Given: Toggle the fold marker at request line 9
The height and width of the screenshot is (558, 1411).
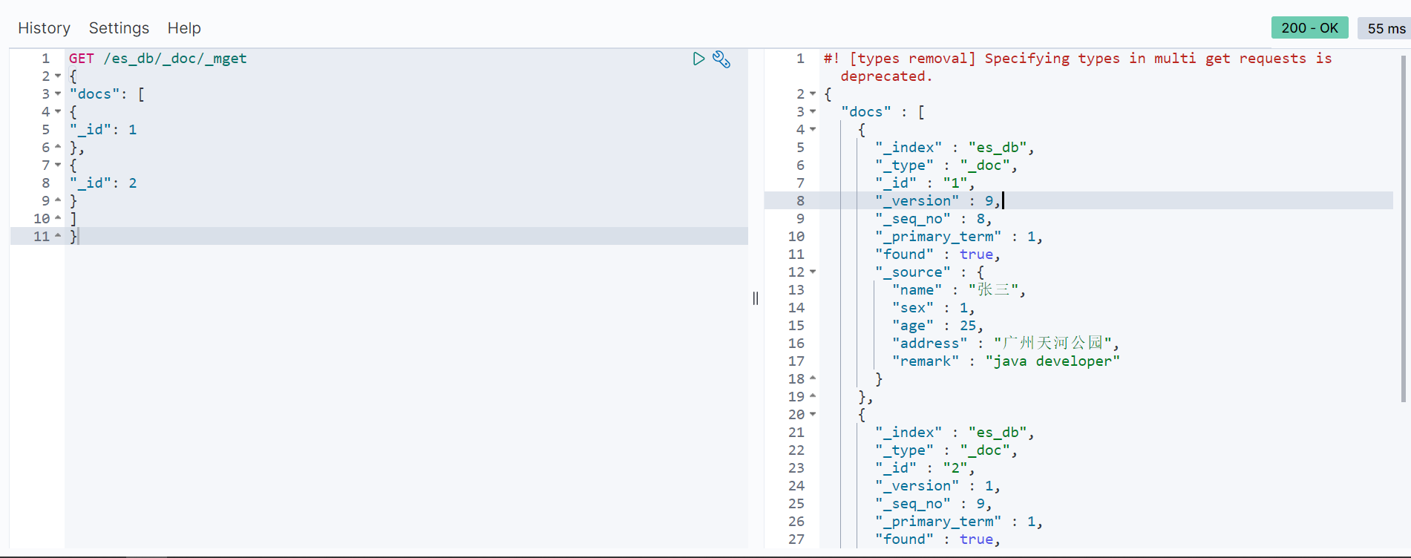Looking at the screenshot, I should click(58, 200).
